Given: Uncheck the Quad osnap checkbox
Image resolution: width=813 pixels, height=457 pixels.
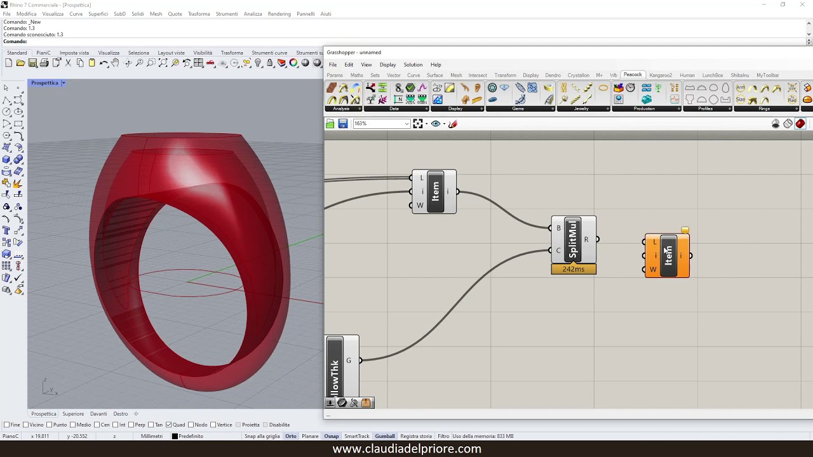Looking at the screenshot, I should click(x=168, y=425).
